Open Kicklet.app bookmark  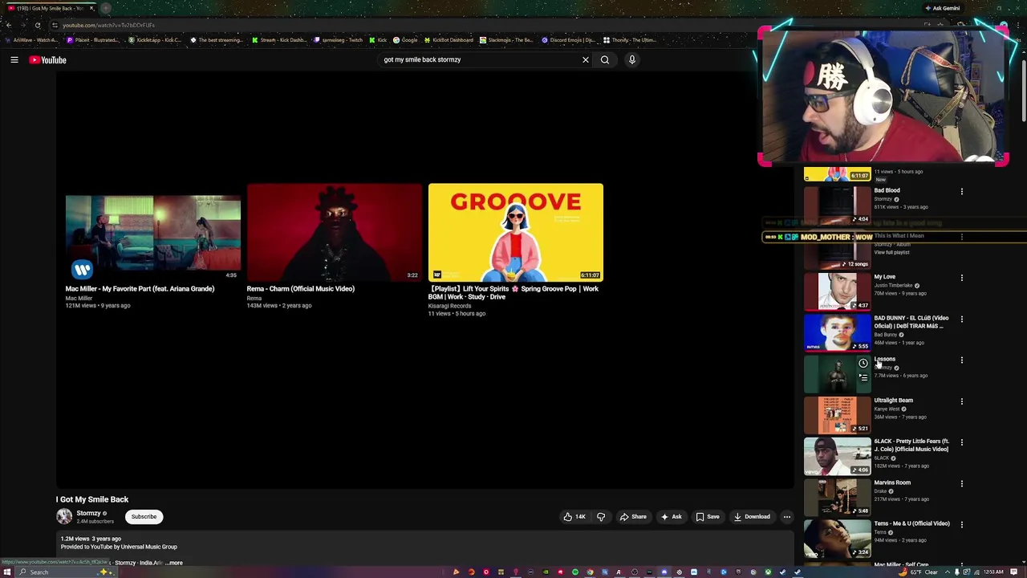[155, 40]
